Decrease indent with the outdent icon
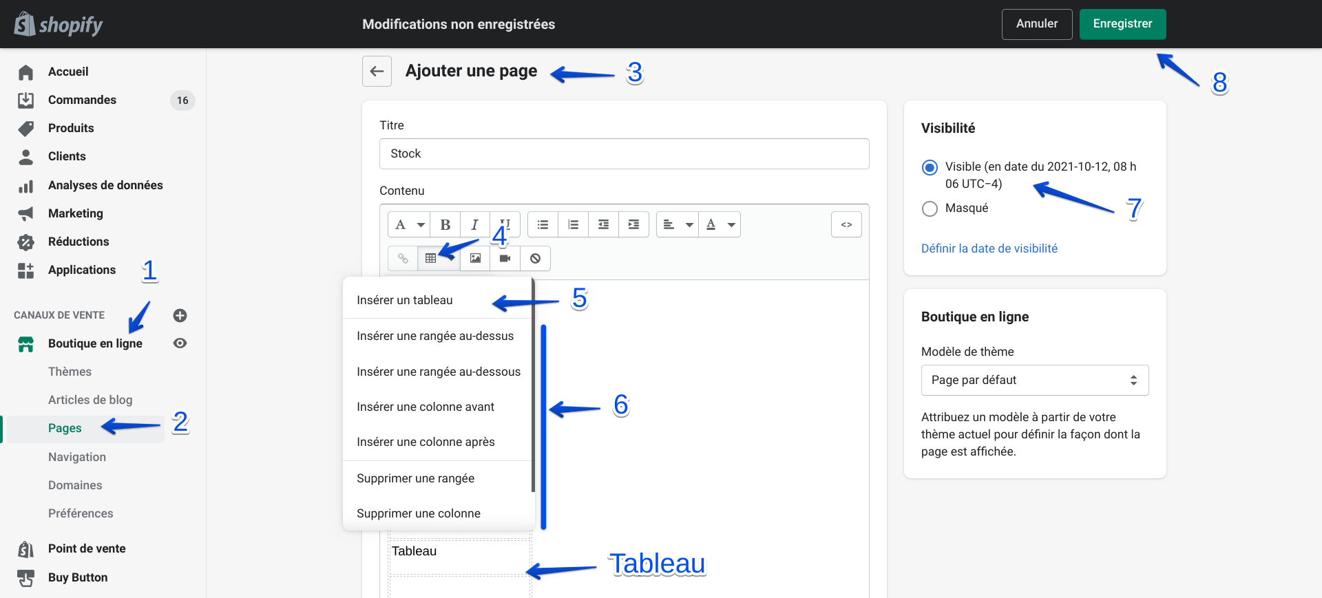The height and width of the screenshot is (598, 1322). [603, 224]
